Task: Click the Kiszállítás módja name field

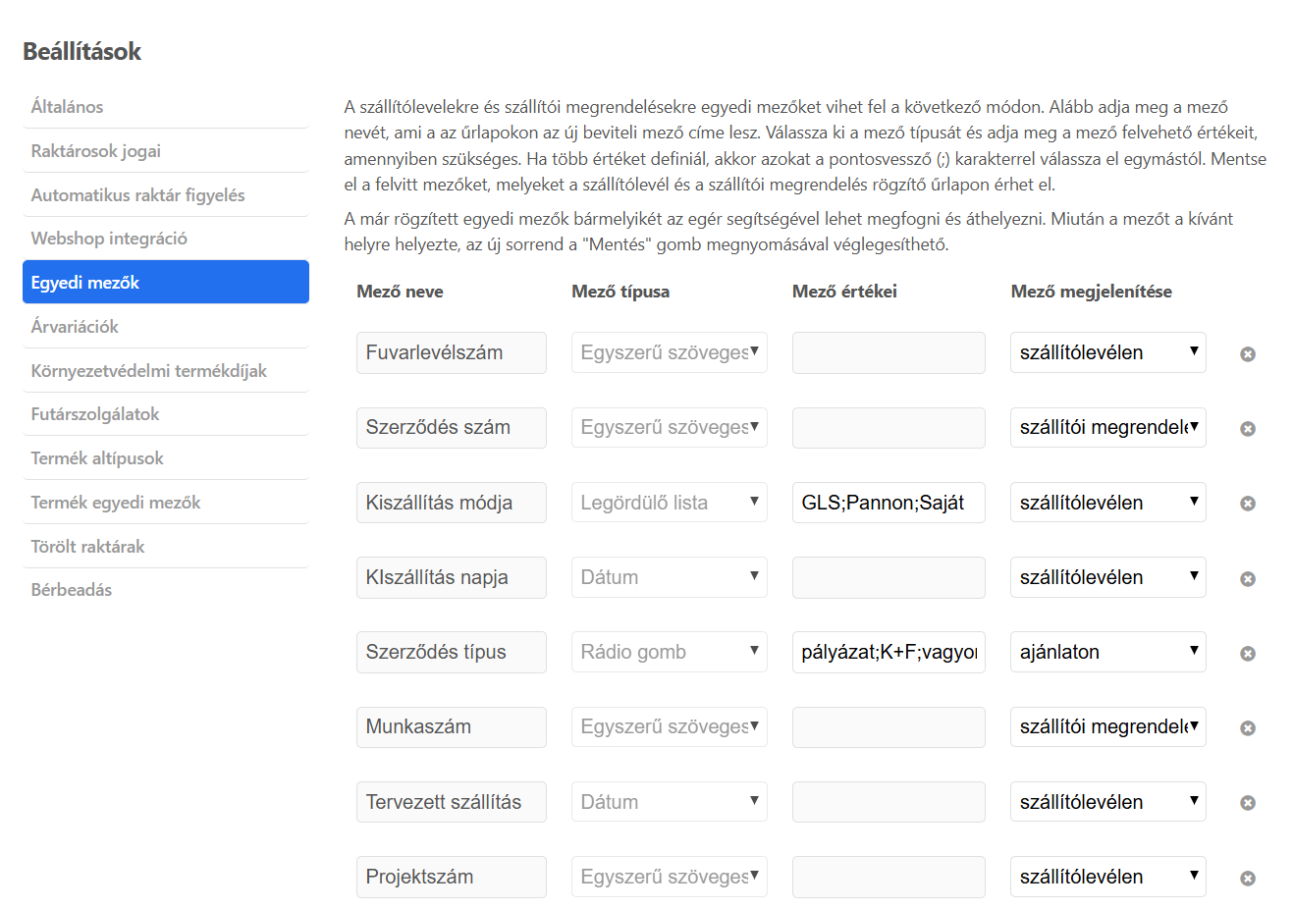Action: (452, 503)
